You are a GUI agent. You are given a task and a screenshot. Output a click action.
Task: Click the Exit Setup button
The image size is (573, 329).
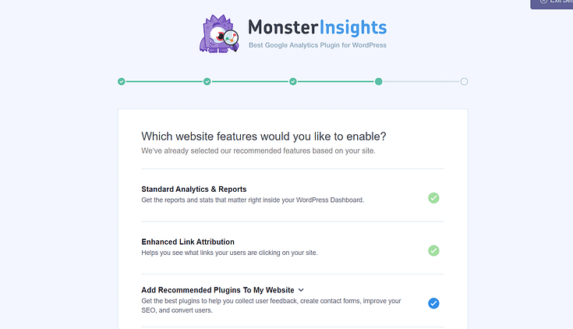(x=554, y=3)
